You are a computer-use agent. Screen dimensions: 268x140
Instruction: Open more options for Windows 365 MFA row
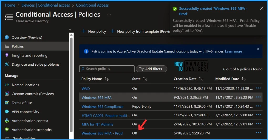pos(258,97)
